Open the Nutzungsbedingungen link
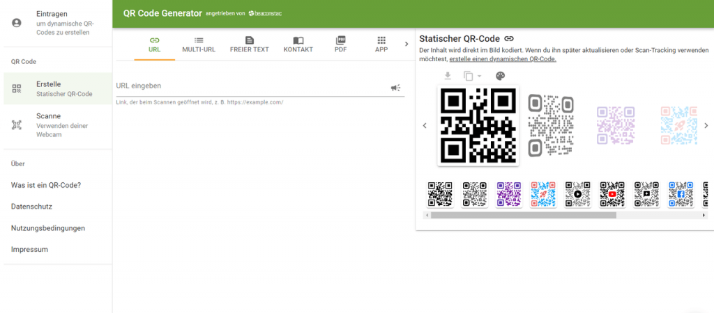 tap(48, 228)
